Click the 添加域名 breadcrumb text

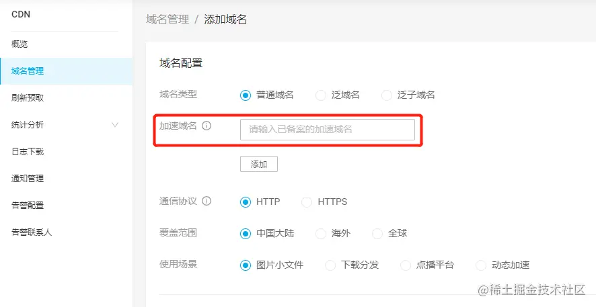pyautogui.click(x=225, y=19)
